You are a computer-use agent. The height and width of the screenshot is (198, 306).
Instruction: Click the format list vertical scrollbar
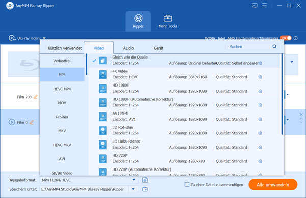point(282,95)
